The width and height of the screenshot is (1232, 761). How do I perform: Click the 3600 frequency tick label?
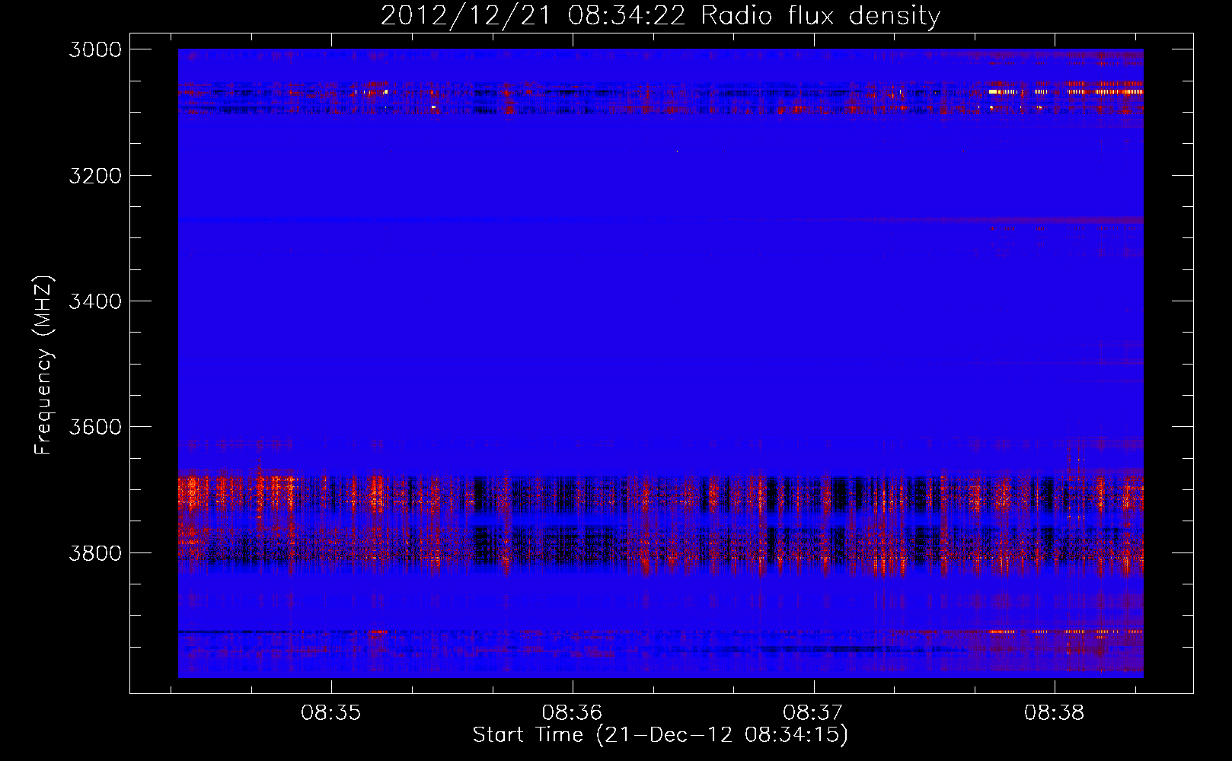(x=95, y=427)
